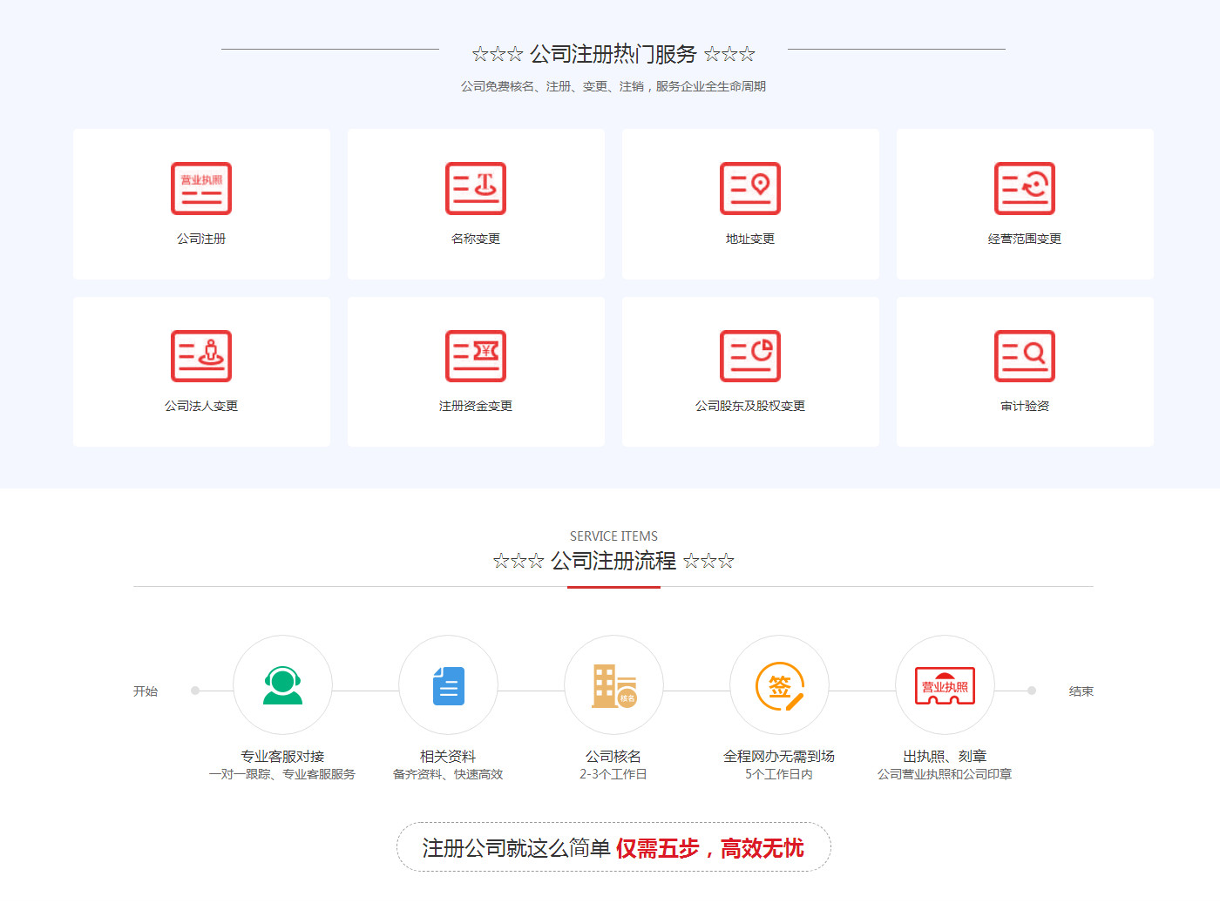The height and width of the screenshot is (903, 1220).
Task: Click the 公司注册热门服务 section heading
Action: point(613,54)
